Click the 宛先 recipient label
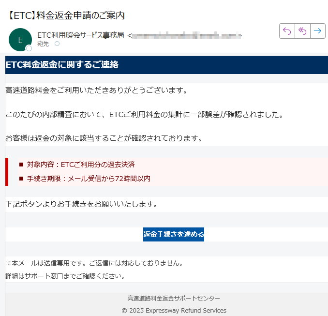Viewport: 328px width, 316px height. [x=43, y=44]
